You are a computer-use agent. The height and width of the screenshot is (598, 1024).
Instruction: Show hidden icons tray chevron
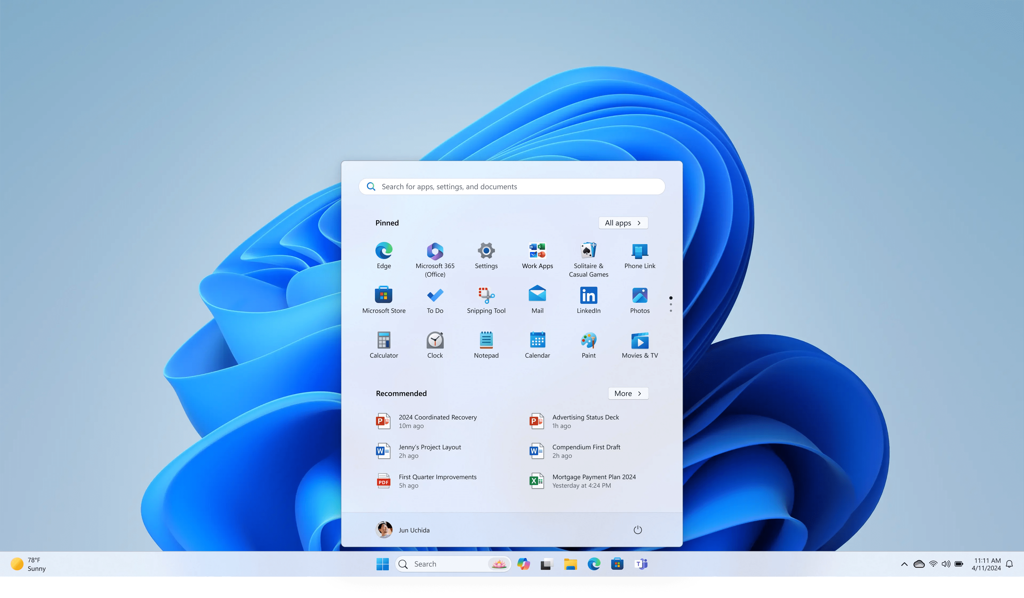tap(904, 564)
